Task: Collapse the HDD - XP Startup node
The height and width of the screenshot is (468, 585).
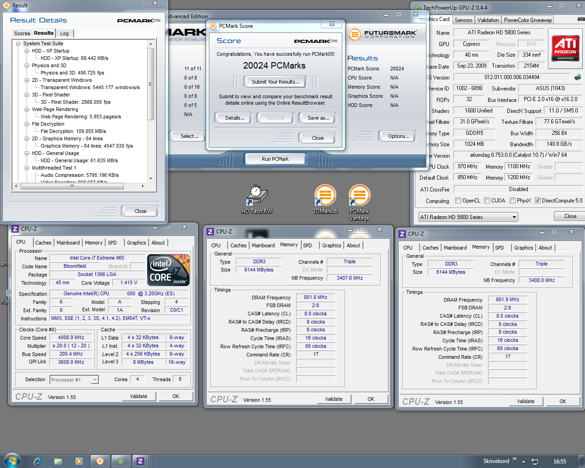Action: pos(27,51)
